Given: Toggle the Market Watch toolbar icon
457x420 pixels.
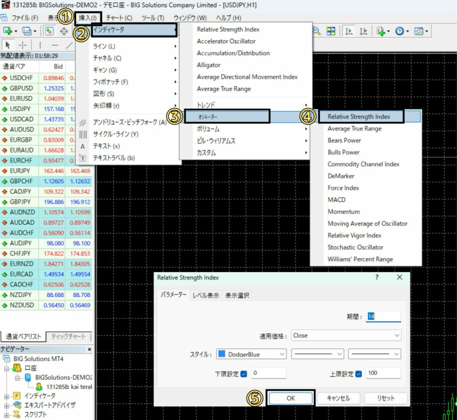Looking at the screenshot, I should 49,31.
